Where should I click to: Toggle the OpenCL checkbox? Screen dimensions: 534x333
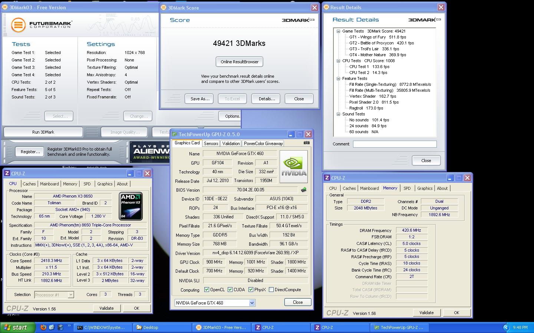207,290
